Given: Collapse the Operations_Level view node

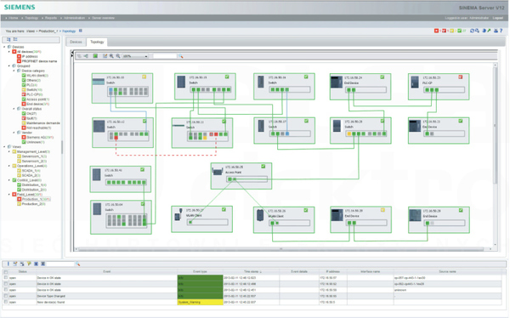Looking at the screenshot, I should (9, 166).
